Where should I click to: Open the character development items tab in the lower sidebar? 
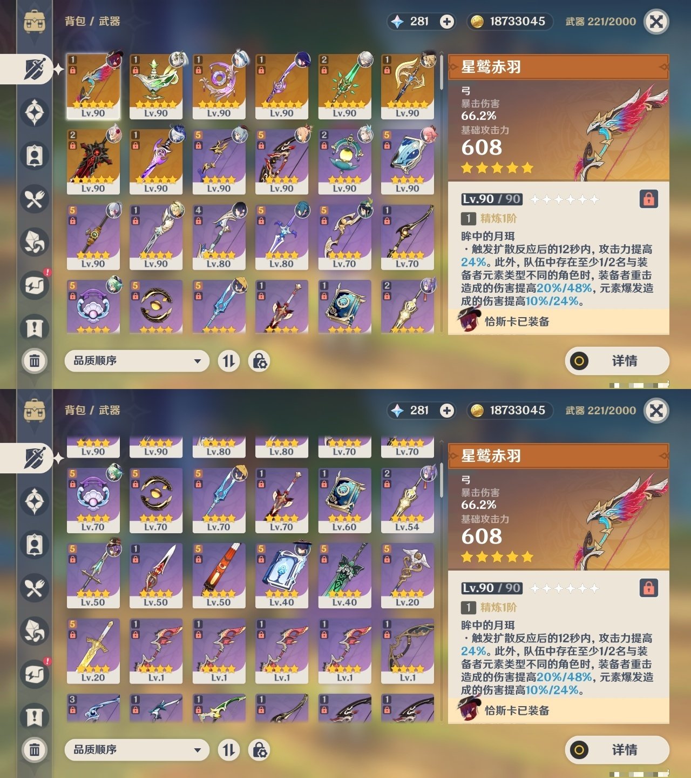click(x=35, y=545)
